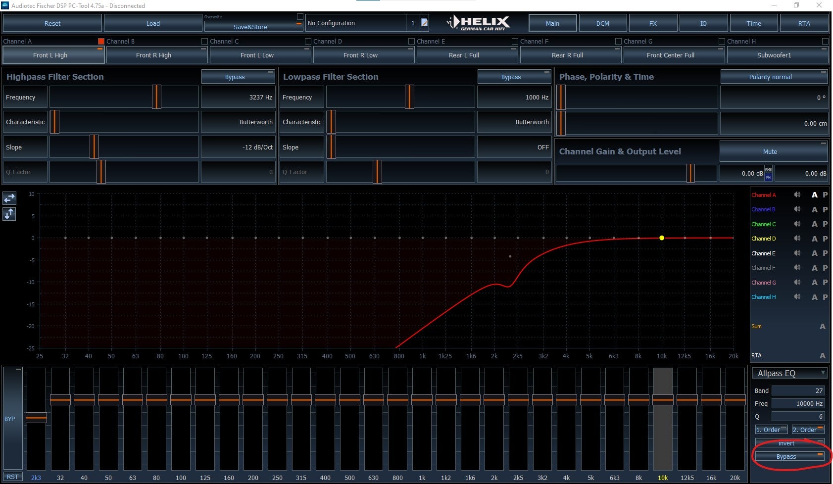Enable Bypass on the Allpass EQ

point(786,456)
